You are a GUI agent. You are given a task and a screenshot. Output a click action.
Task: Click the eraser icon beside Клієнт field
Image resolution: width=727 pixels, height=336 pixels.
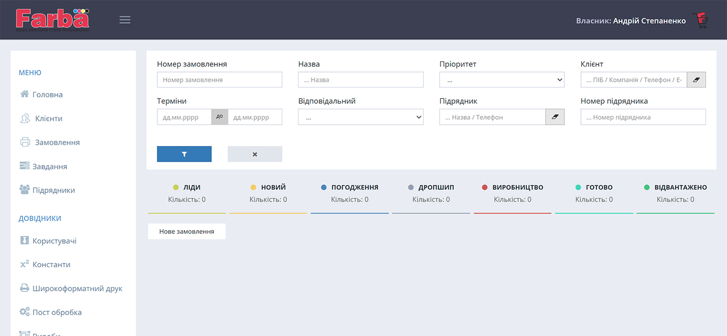point(696,80)
